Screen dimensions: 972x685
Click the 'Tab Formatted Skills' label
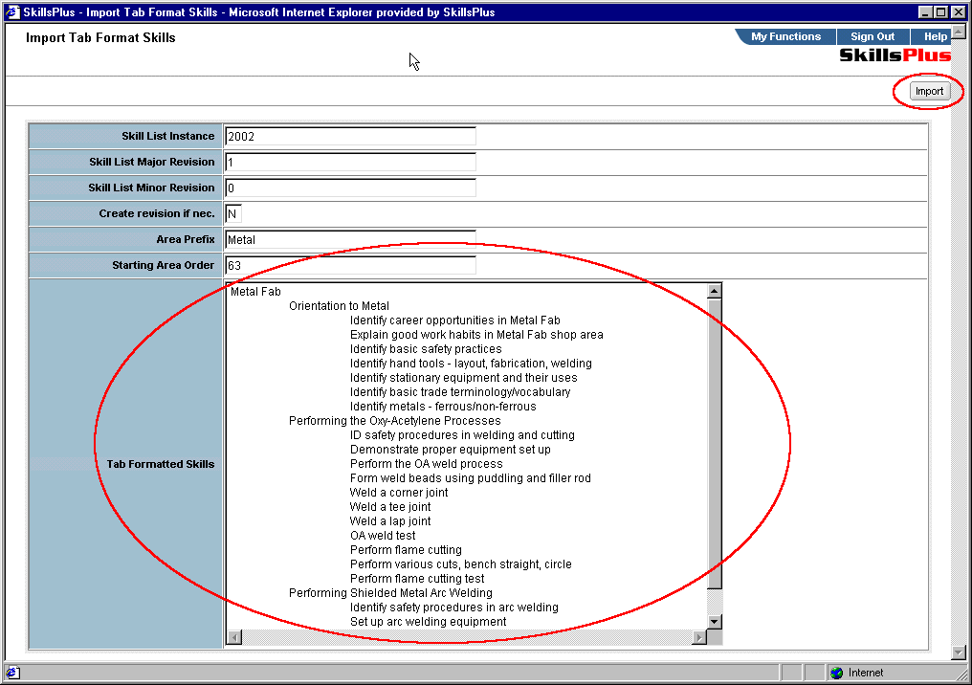tap(161, 464)
